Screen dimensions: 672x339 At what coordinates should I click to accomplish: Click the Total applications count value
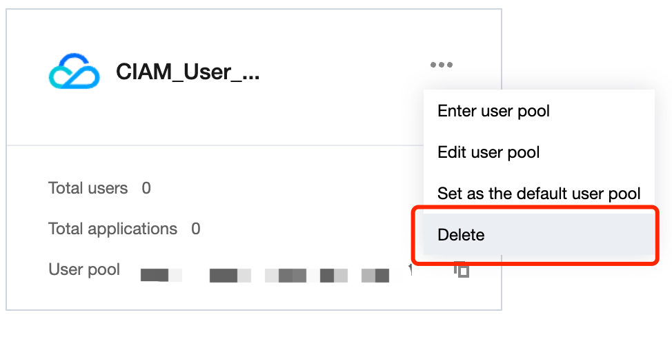click(196, 229)
